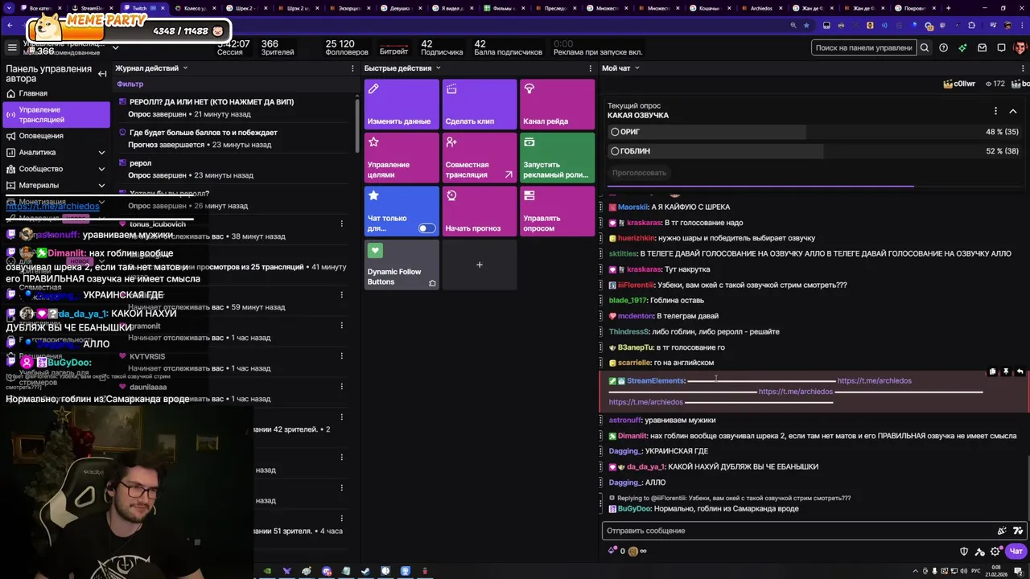This screenshot has height=579, width=1030.
Task: Open the whispers speech-bubble icon
Action: pos(1002,47)
